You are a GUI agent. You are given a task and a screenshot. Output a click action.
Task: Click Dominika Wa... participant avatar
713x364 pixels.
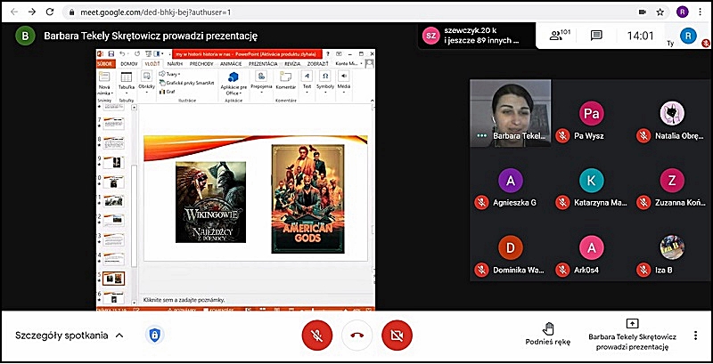pos(511,247)
